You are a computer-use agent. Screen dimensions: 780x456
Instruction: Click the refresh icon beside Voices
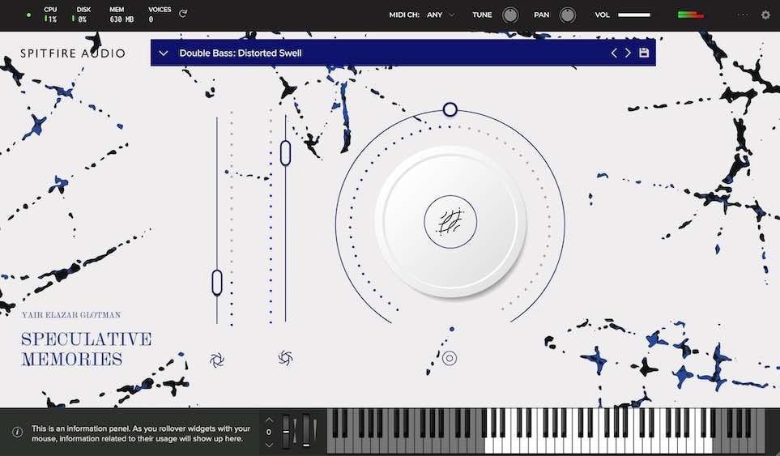(183, 14)
